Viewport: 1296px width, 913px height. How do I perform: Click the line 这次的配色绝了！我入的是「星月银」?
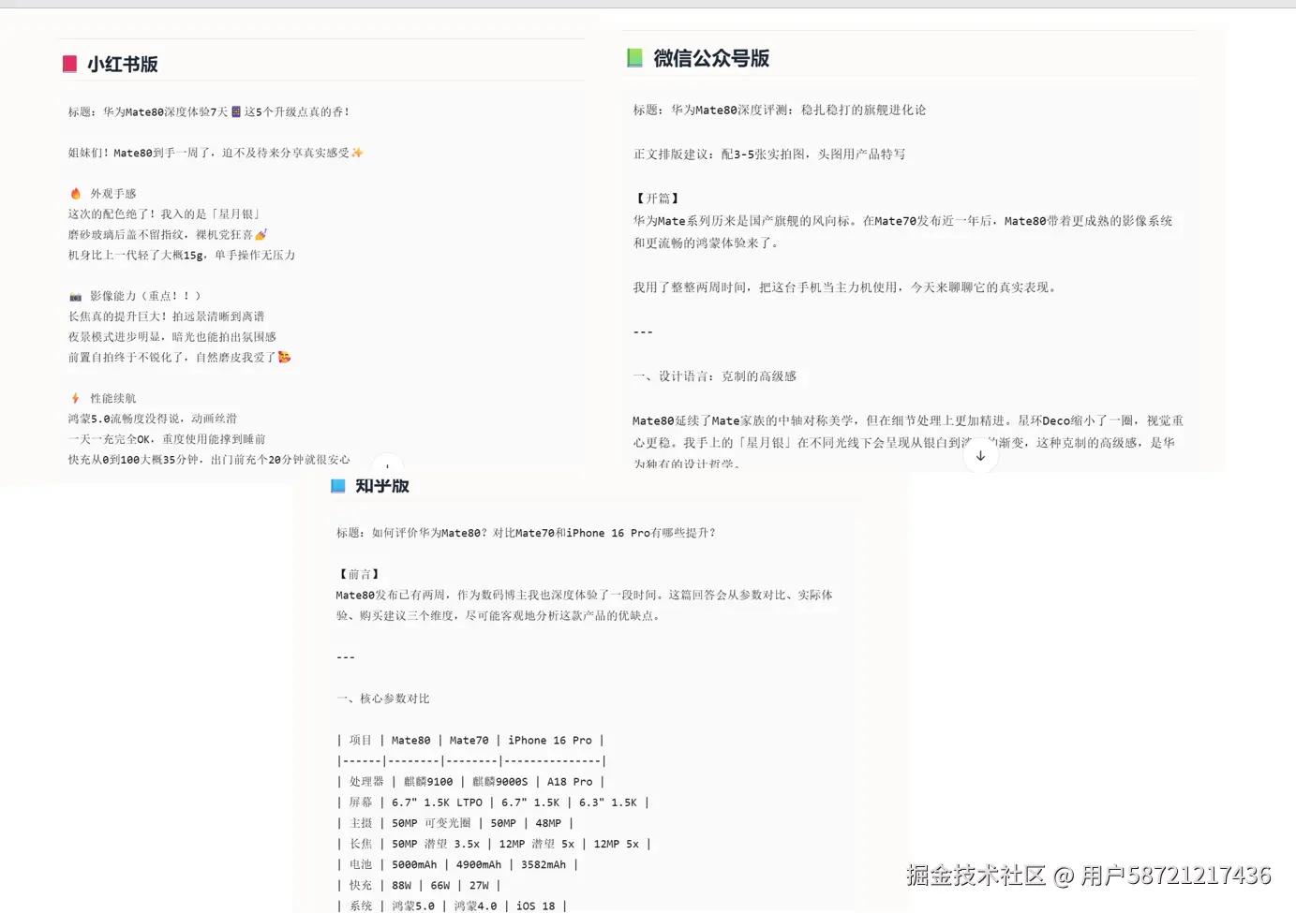165,214
